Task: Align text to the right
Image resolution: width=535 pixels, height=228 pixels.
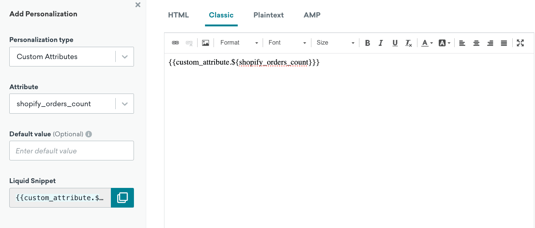Action: tap(490, 43)
